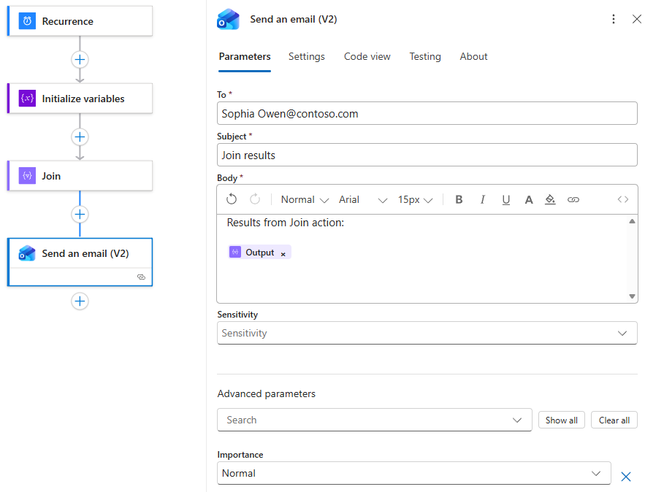This screenshot has height=492, width=645.
Task: Click the Show all button
Action: [562, 420]
